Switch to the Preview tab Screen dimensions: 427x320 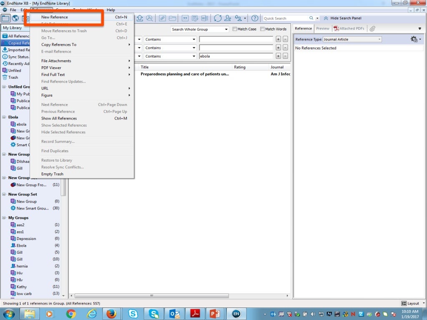(x=323, y=29)
